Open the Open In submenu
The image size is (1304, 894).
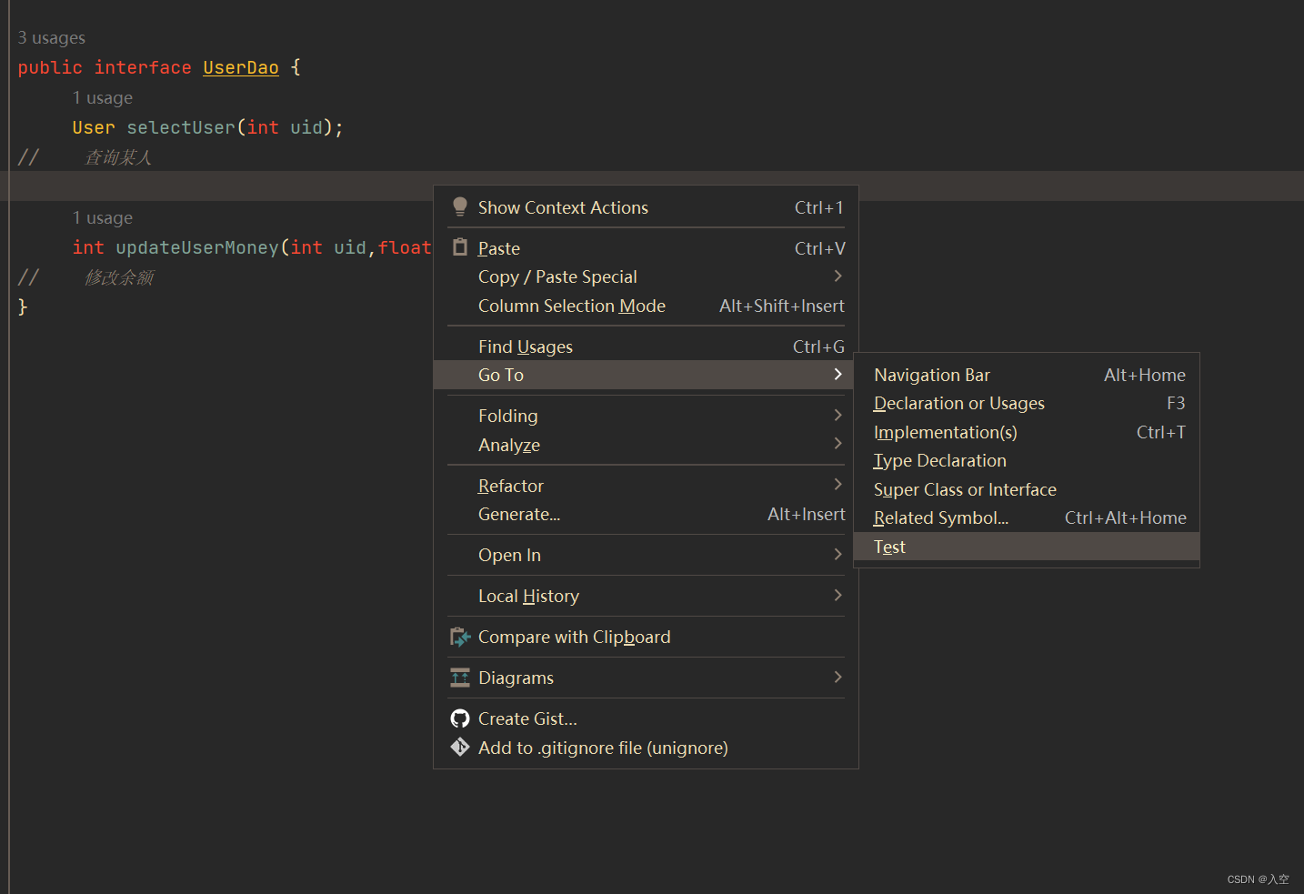pos(646,555)
